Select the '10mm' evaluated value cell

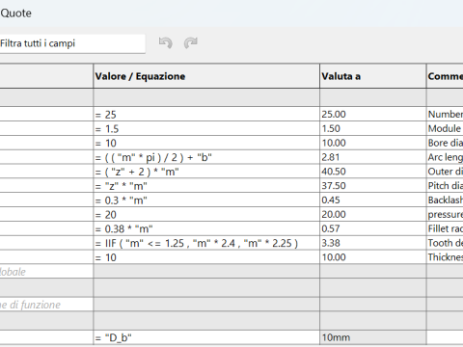pyautogui.click(x=373, y=337)
